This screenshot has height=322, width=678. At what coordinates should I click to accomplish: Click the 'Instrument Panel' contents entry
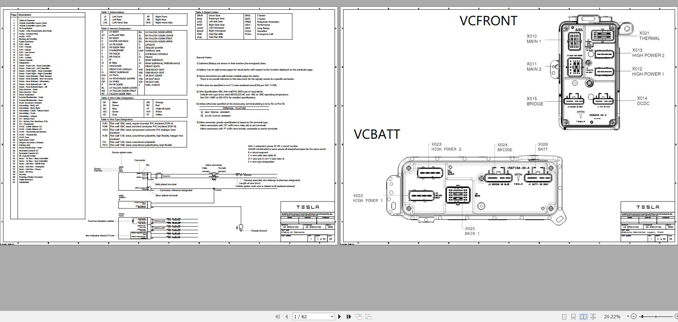pos(27,140)
